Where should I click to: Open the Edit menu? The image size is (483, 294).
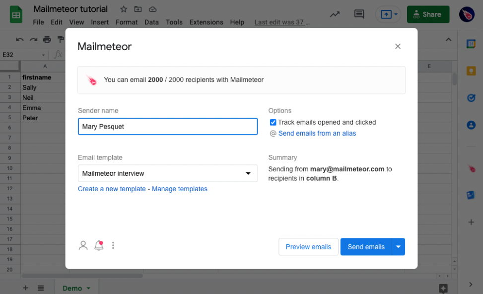[57, 22]
